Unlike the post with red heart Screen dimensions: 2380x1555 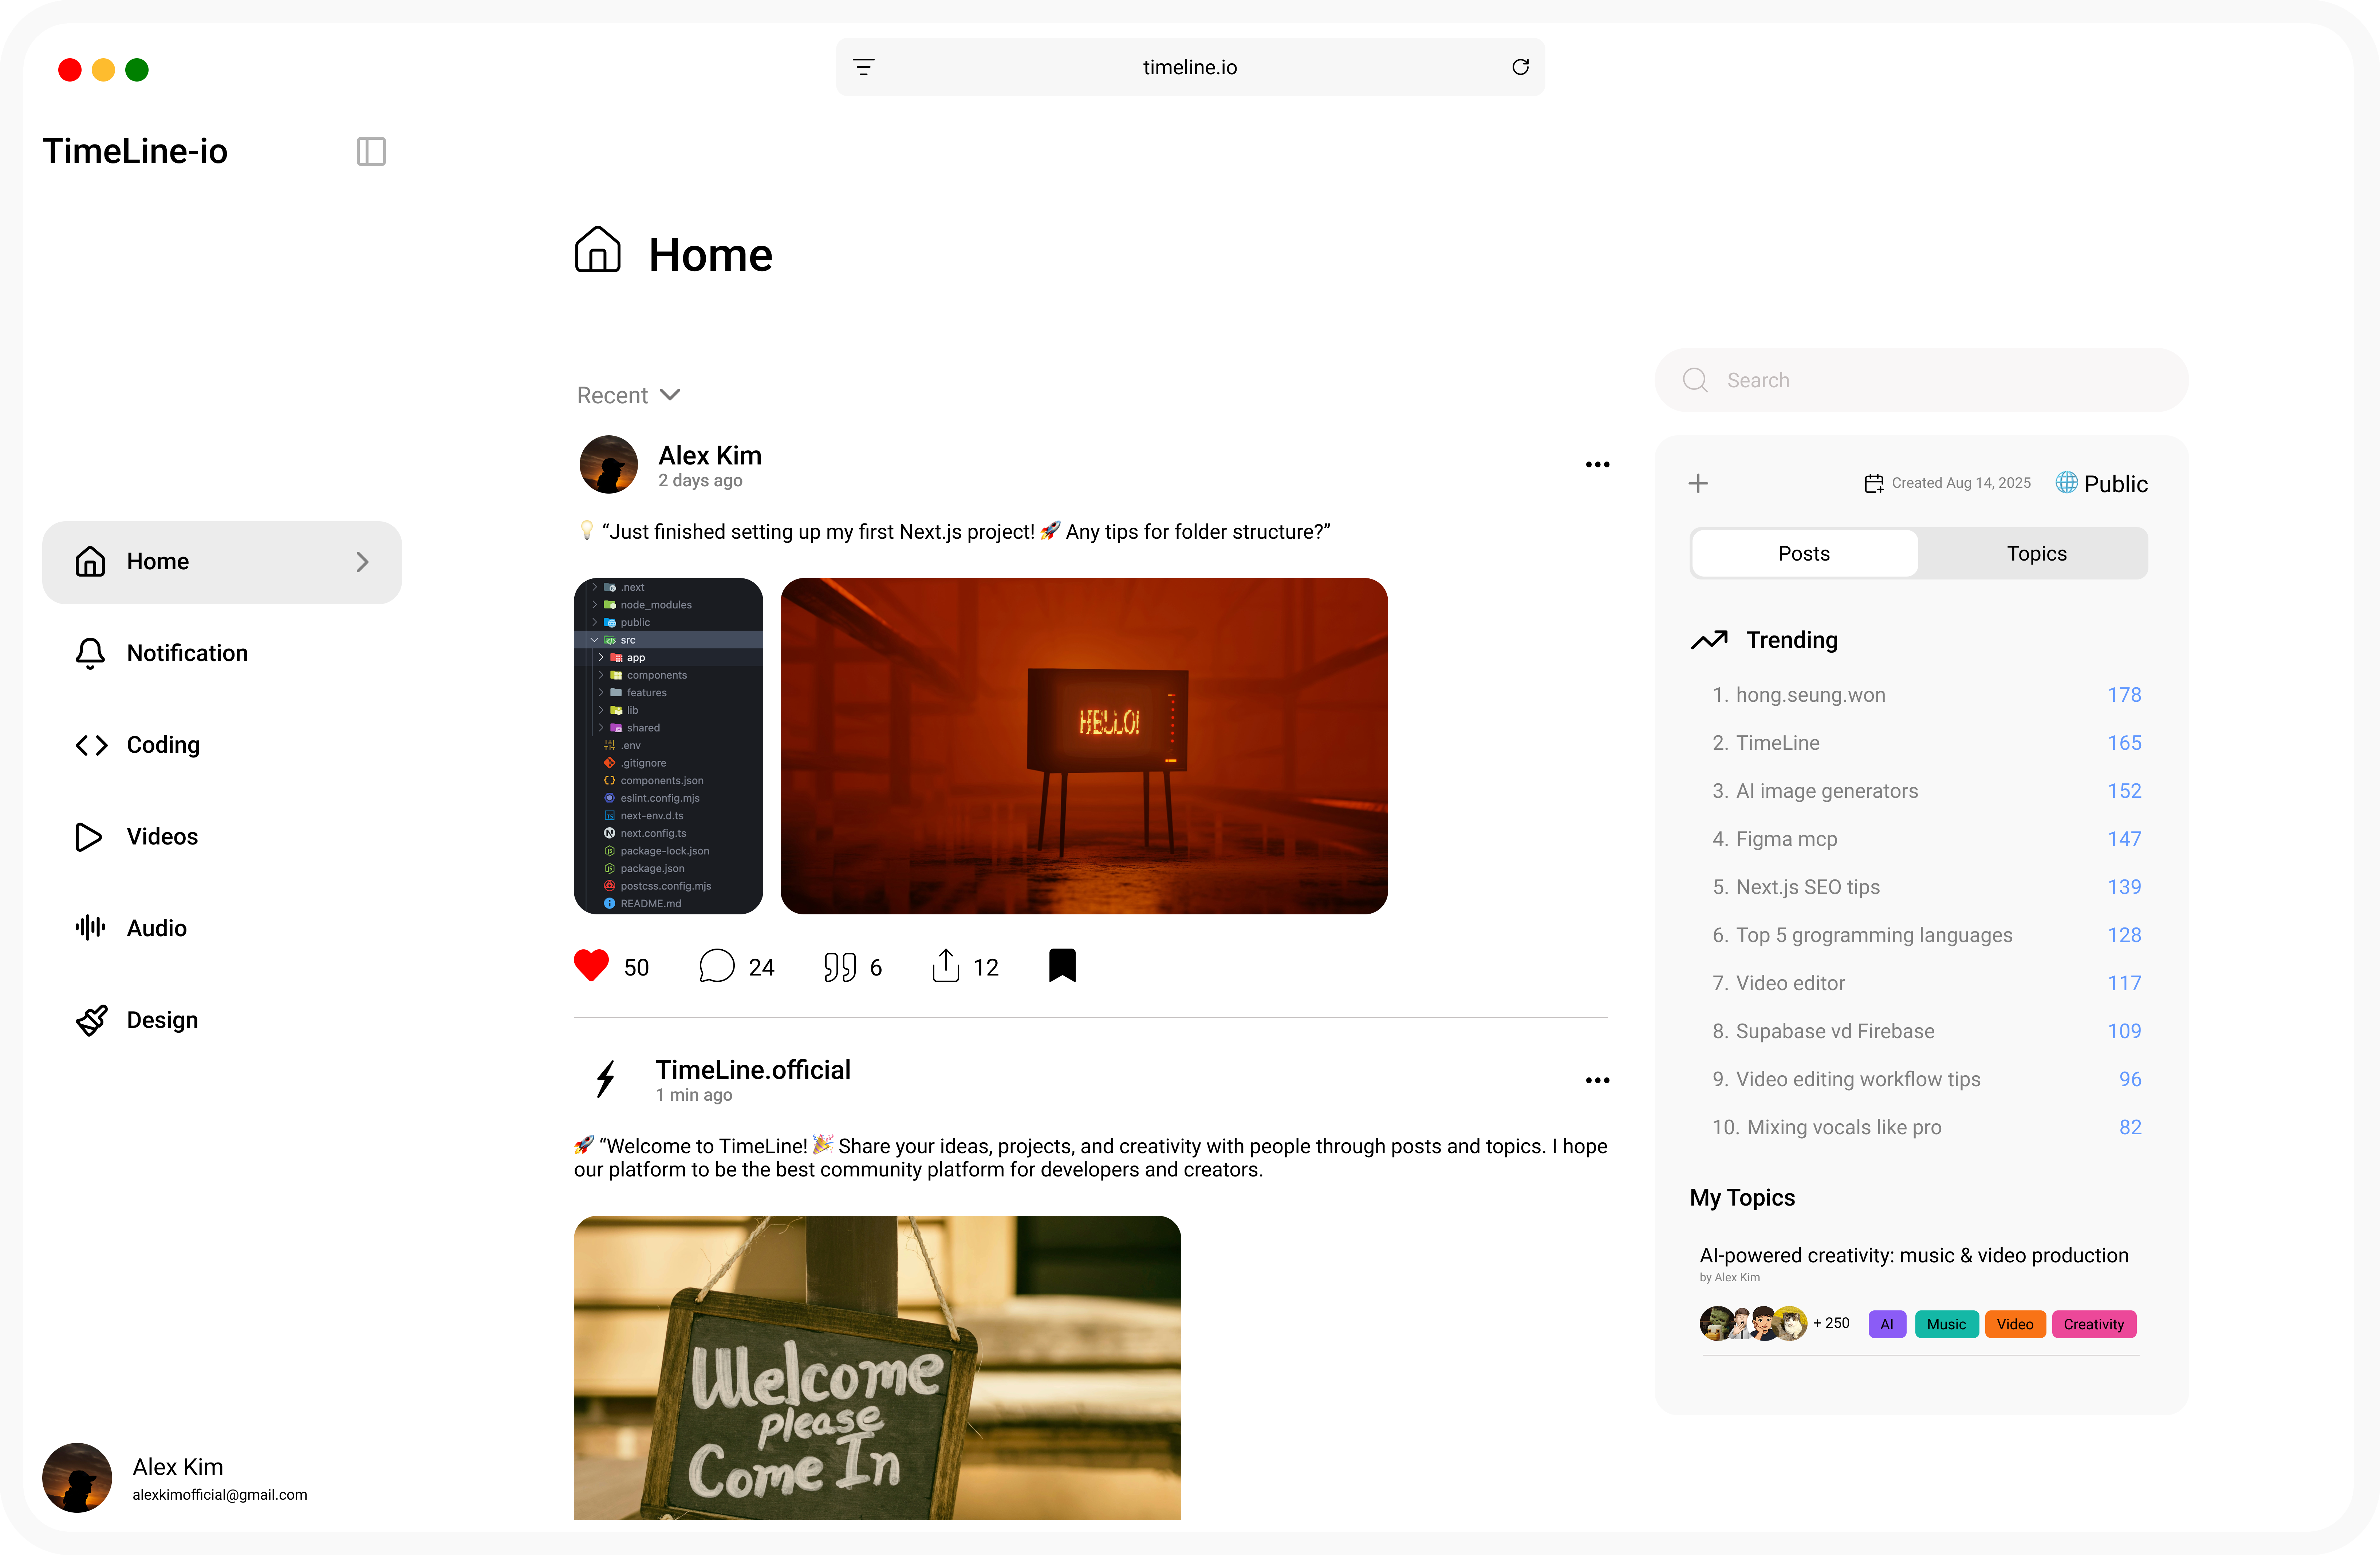pos(591,965)
